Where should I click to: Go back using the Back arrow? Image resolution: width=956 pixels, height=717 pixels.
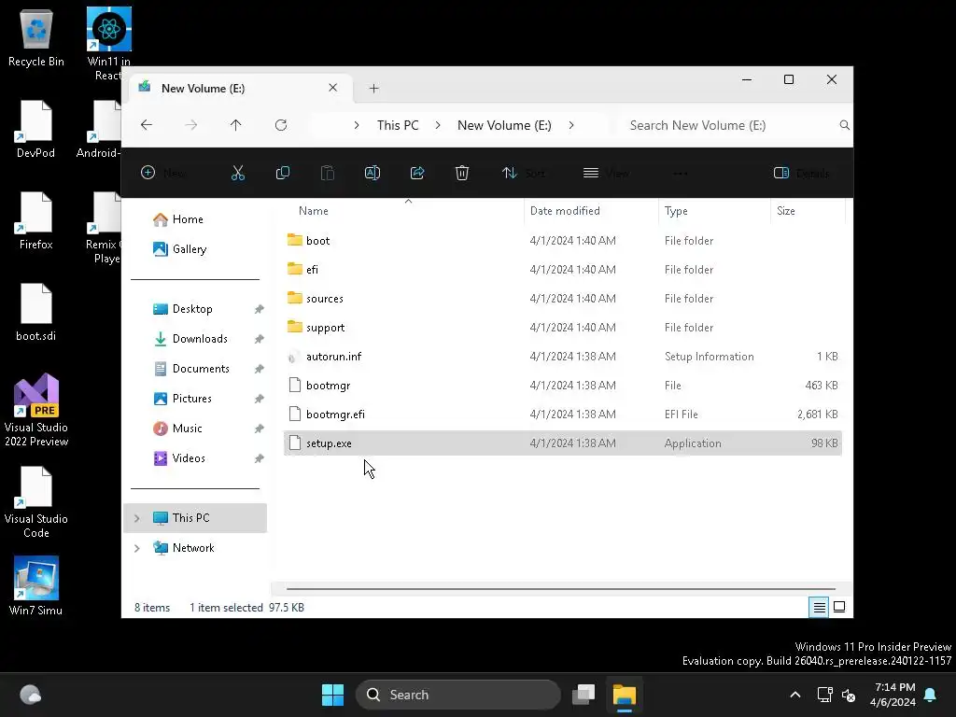(x=147, y=125)
